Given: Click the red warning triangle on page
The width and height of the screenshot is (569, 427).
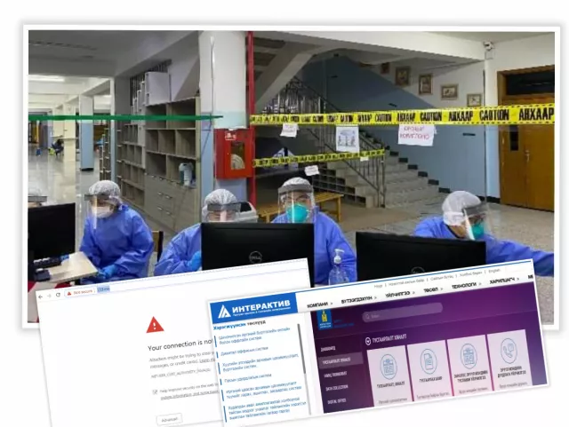Looking at the screenshot, I should click(155, 325).
